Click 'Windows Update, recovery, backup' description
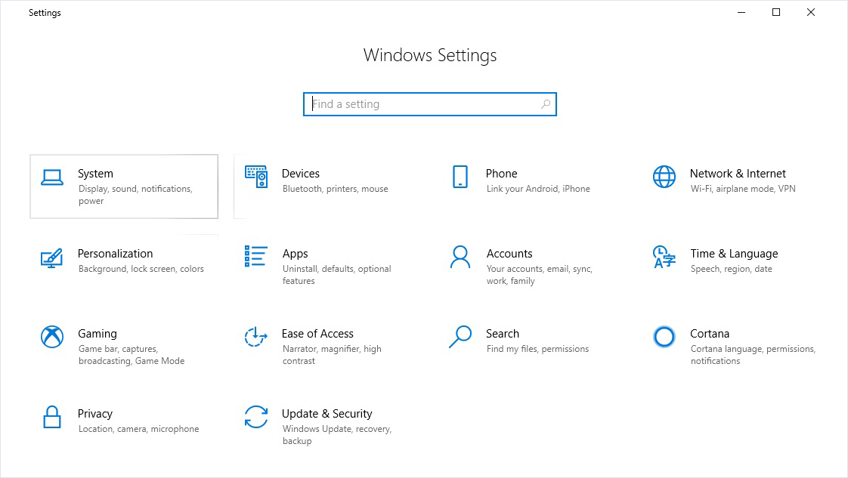This screenshot has height=478, width=848. click(337, 435)
